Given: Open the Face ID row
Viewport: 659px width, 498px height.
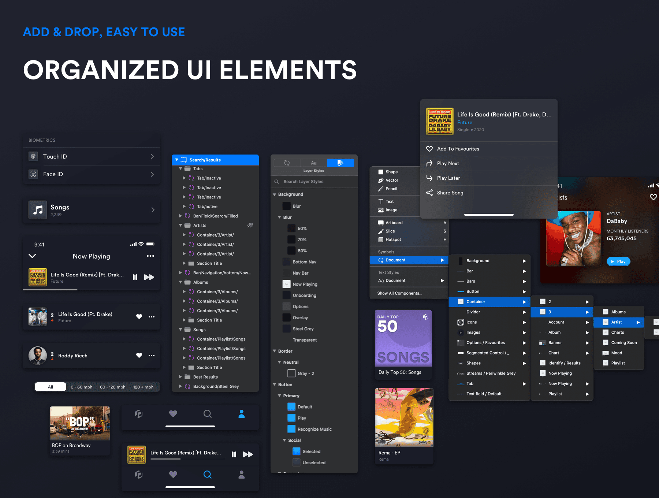Looking at the screenshot, I should tap(92, 174).
